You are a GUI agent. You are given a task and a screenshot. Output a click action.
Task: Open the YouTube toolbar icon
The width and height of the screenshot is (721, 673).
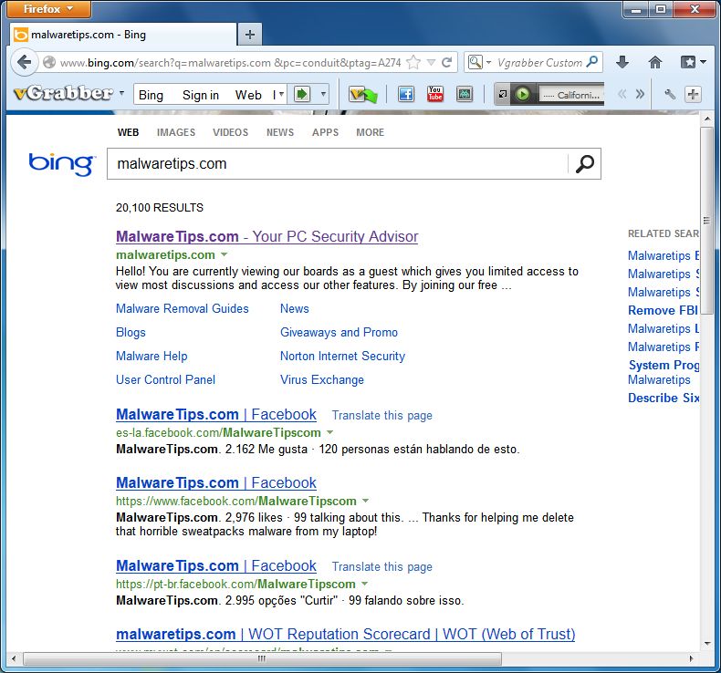coord(435,94)
